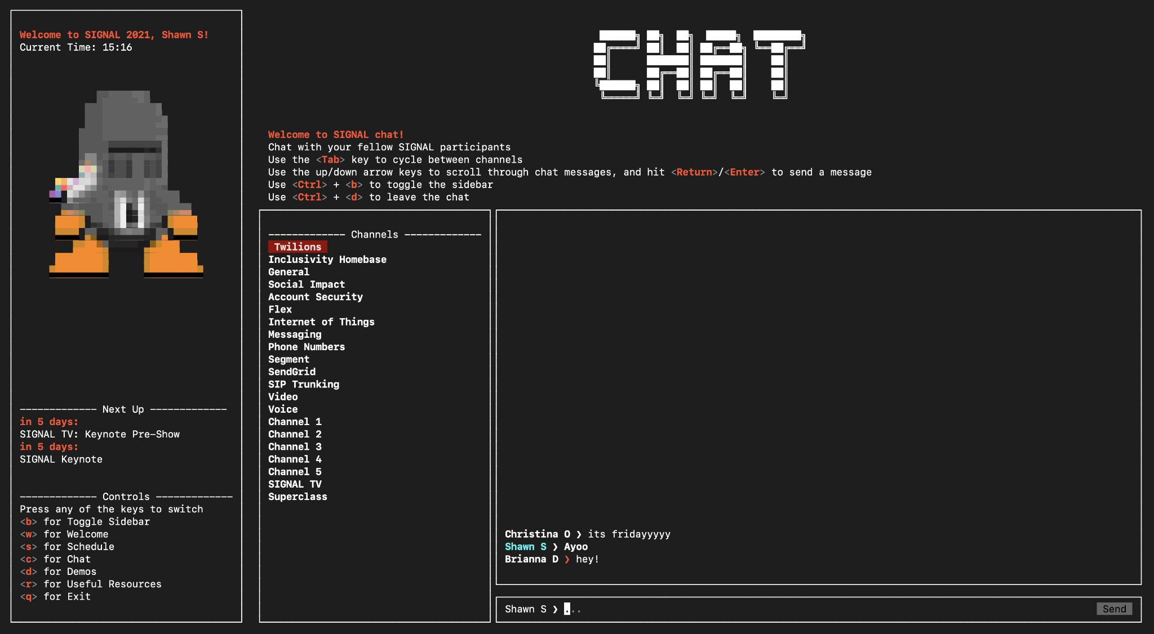Open the Flex channel

pos(280,309)
